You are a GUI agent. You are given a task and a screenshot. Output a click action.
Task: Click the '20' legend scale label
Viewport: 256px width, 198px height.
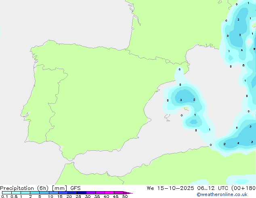click(x=69, y=196)
